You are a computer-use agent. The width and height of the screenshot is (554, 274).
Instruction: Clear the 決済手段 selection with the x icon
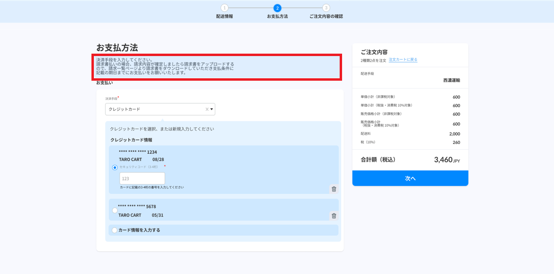tap(207, 109)
